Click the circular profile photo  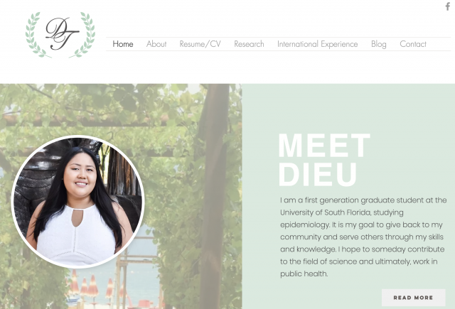(77, 202)
